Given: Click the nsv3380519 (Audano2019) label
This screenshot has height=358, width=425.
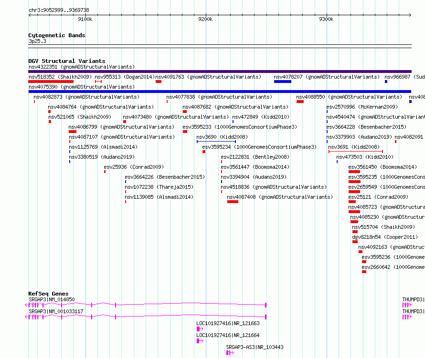Looking at the screenshot, I should pos(102,157).
